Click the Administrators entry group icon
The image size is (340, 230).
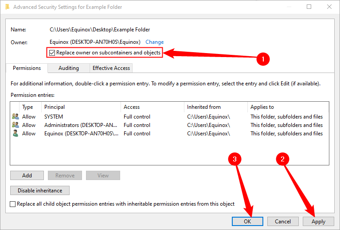pos(16,125)
